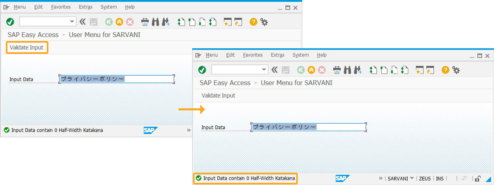Open Customize Layout gear in back window
The width and height of the screenshot is (494, 185).
(264, 22)
